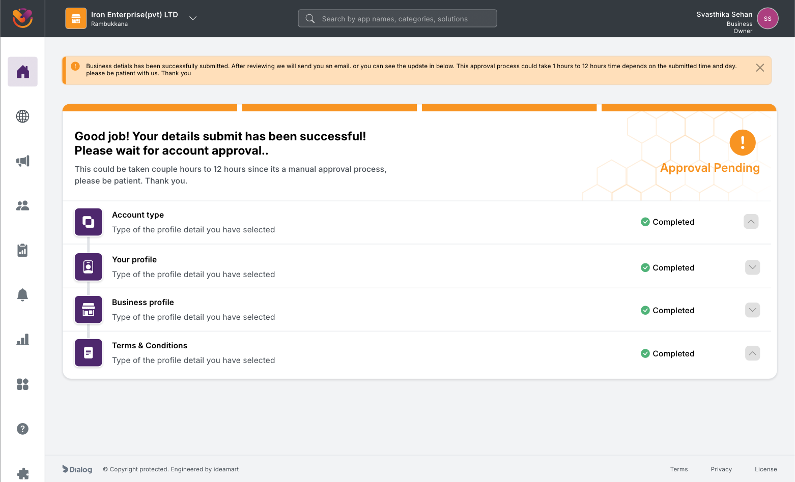Click the Terms & Conditions step icon
795x482 pixels.
(89, 353)
